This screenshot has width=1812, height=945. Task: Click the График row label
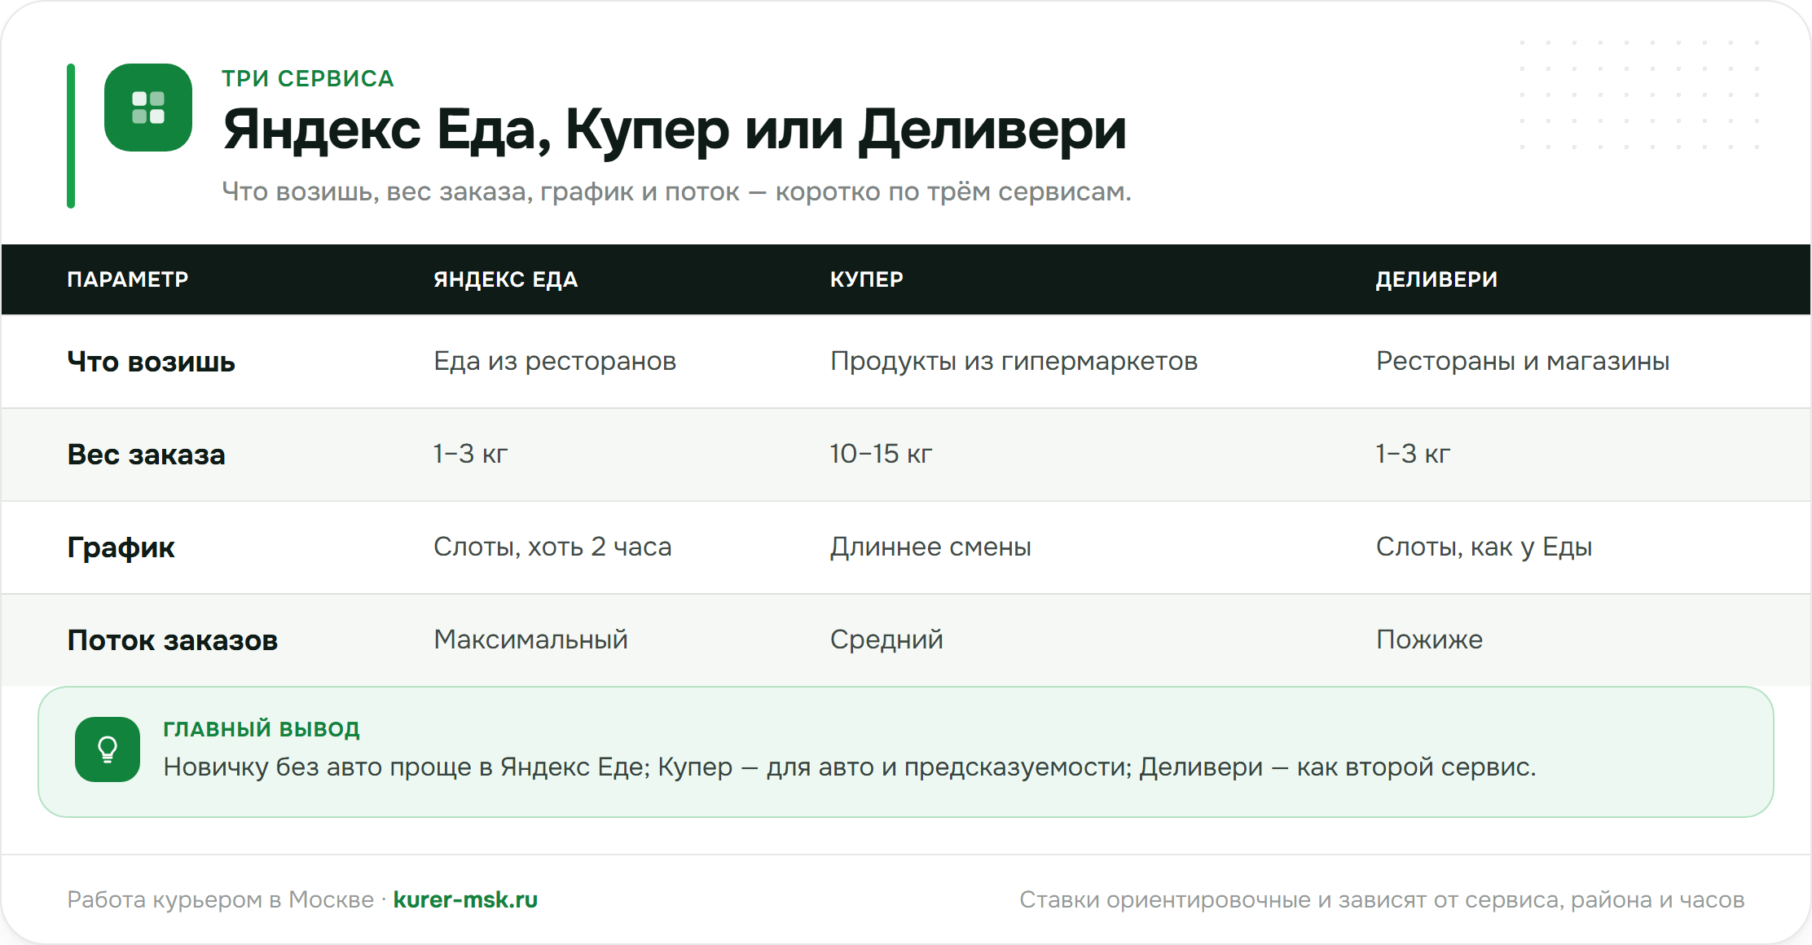[x=121, y=547]
